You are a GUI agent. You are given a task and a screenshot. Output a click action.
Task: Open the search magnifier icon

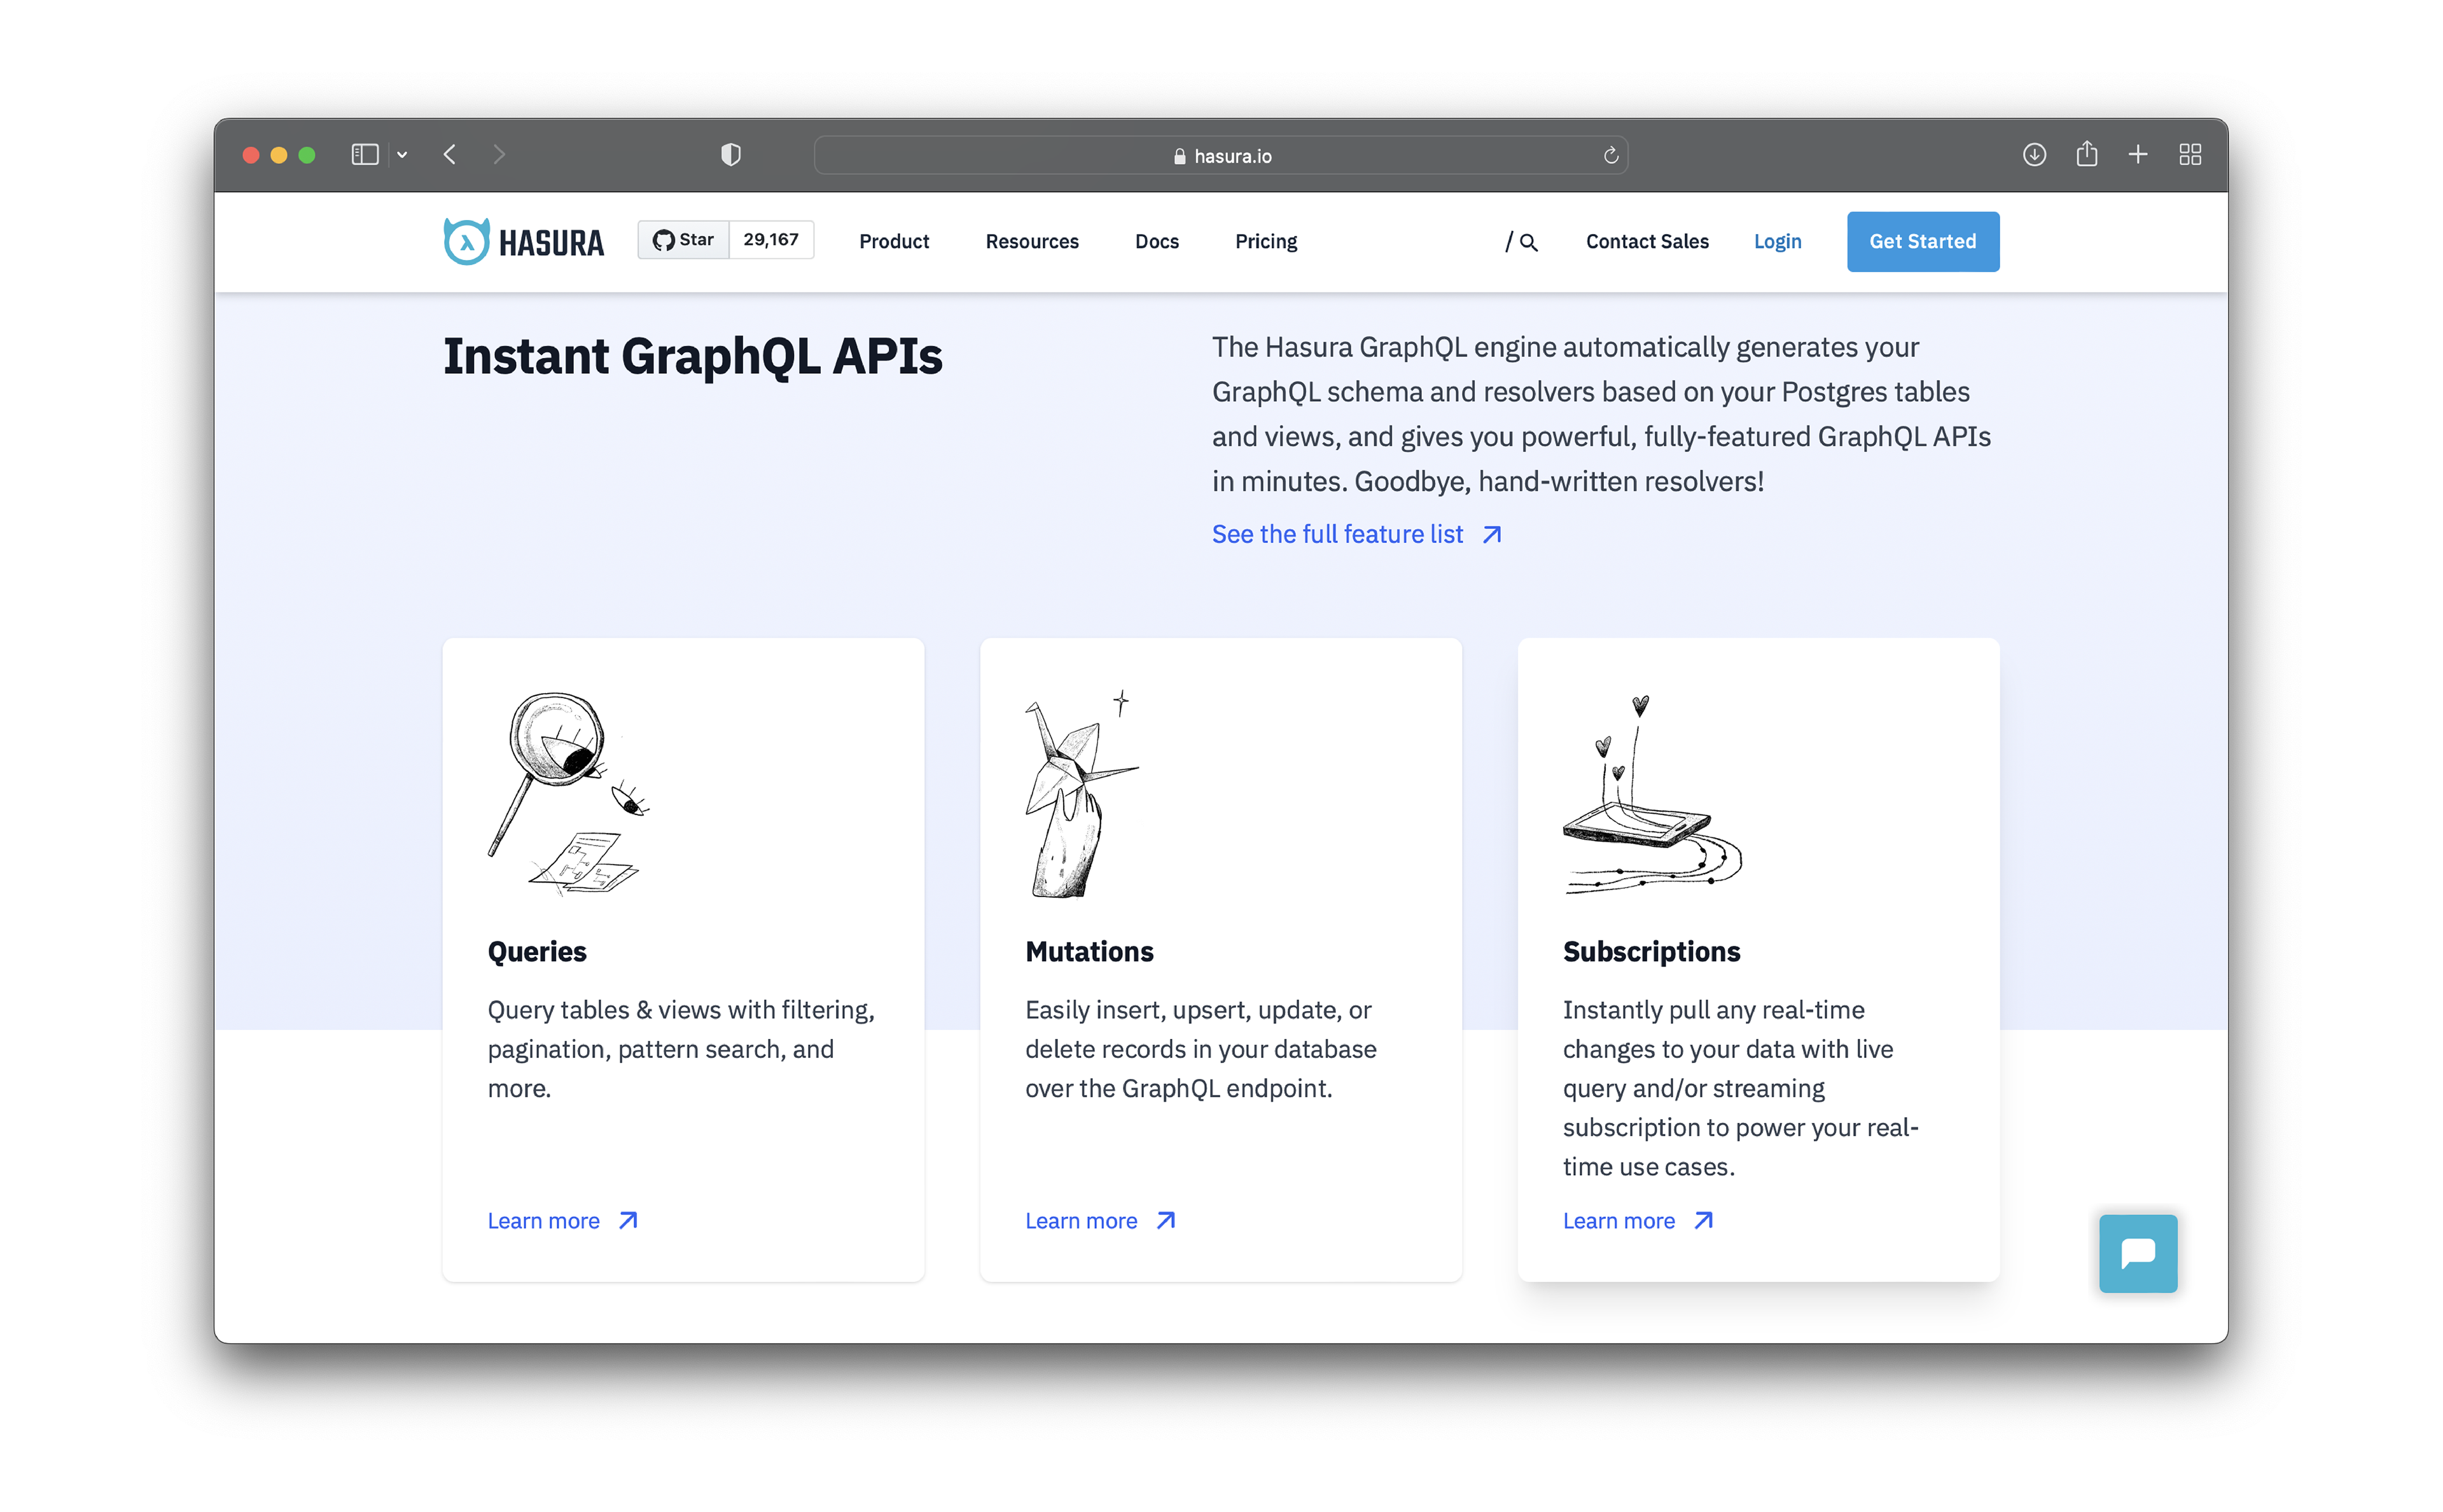coord(1528,242)
